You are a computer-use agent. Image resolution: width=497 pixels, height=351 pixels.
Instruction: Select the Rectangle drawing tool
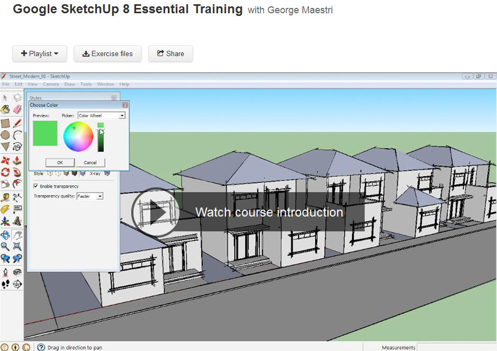[5, 123]
